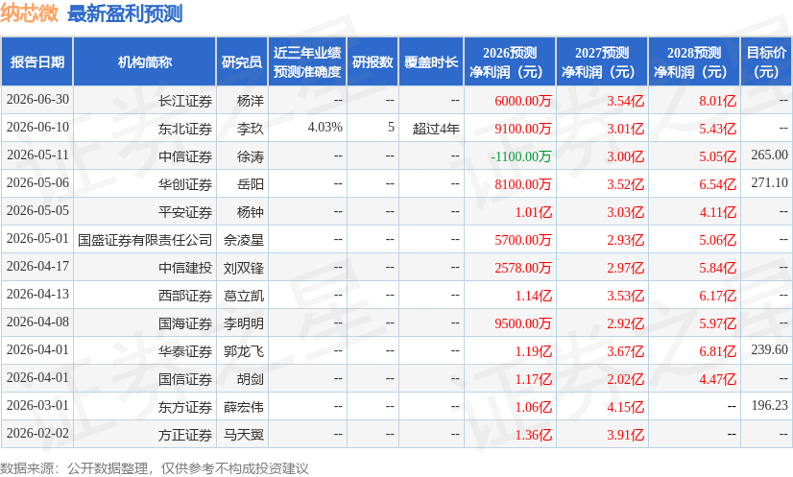The height and width of the screenshot is (477, 793).
Task: Click researcher name 李明明
Action: 244,323
